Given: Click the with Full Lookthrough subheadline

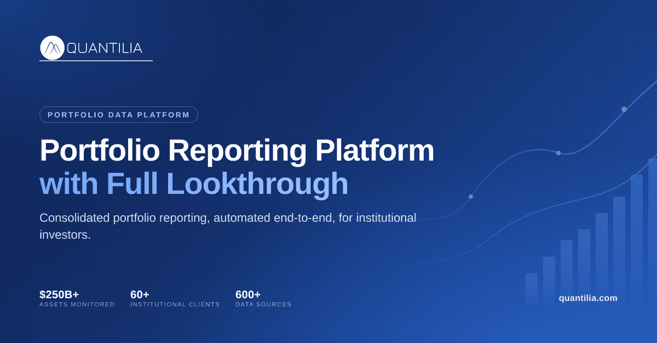Looking at the screenshot, I should coord(194,184).
